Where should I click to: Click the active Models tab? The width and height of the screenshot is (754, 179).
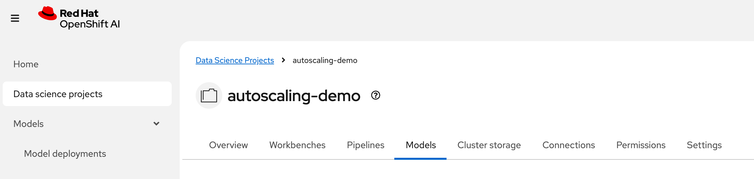421,145
